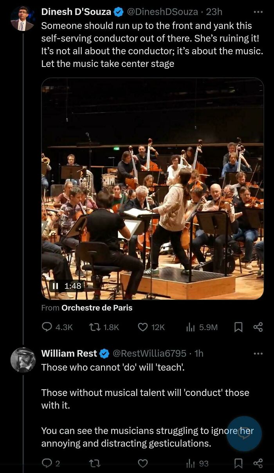Open the reply icon on Dinesh D'Souza's tweet
This screenshot has width=274, height=473.
pyautogui.click(x=47, y=327)
